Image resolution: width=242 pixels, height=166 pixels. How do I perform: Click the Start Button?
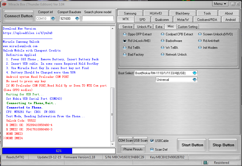click(192, 145)
